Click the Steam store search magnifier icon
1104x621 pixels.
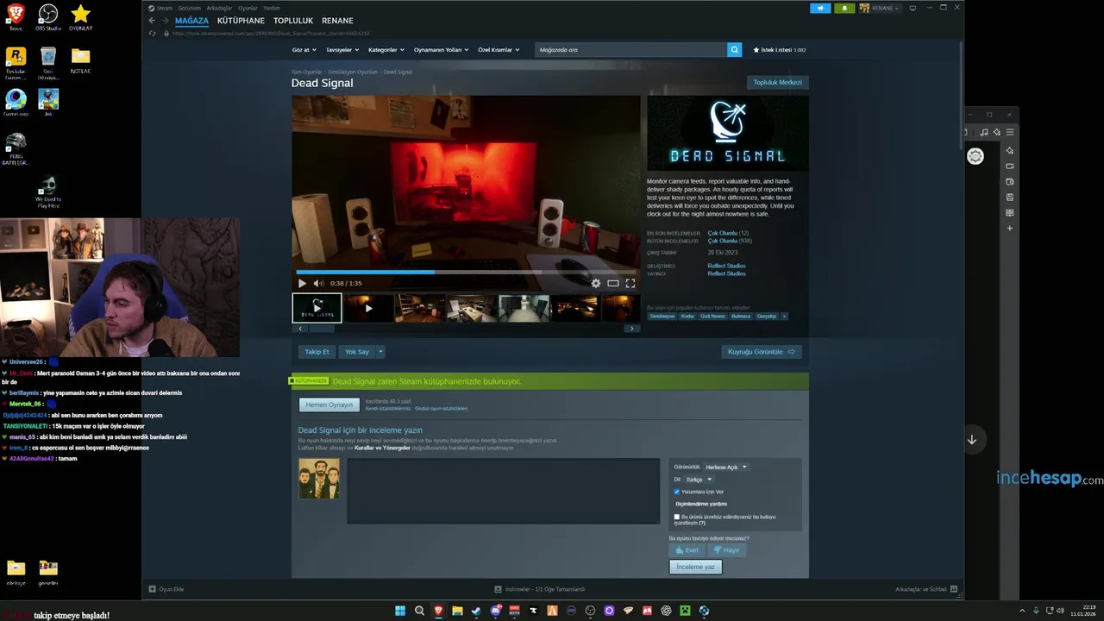click(735, 50)
